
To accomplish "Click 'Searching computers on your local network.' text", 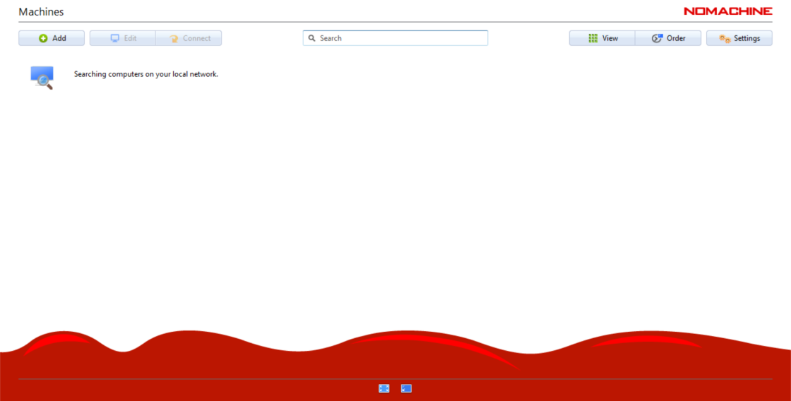I will tap(145, 74).
